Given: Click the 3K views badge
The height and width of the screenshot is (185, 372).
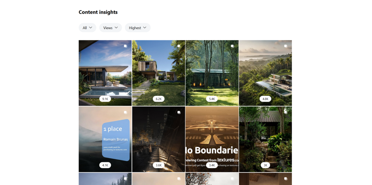Looking at the screenshot, I should pos(265,165).
